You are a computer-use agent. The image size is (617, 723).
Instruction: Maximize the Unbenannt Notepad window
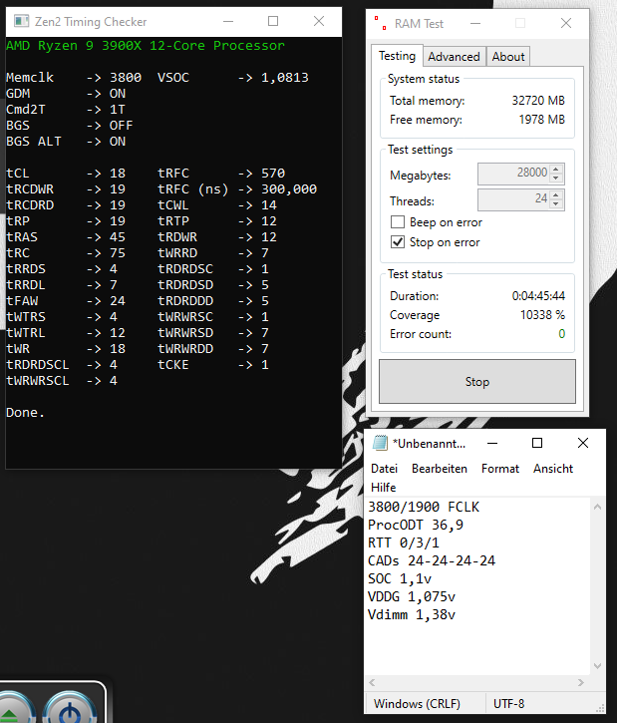coord(537,443)
